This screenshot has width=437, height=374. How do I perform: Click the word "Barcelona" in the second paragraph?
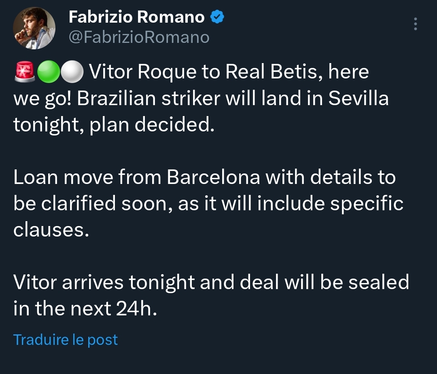point(213,177)
